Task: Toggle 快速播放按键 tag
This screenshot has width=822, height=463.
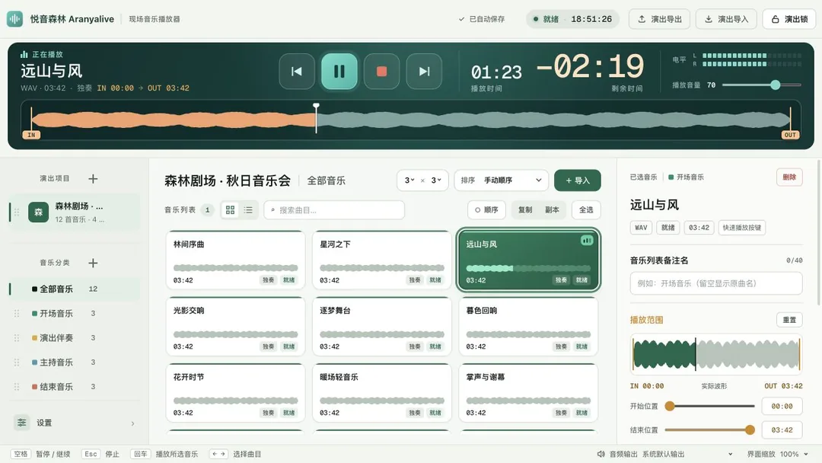Action: [742, 228]
